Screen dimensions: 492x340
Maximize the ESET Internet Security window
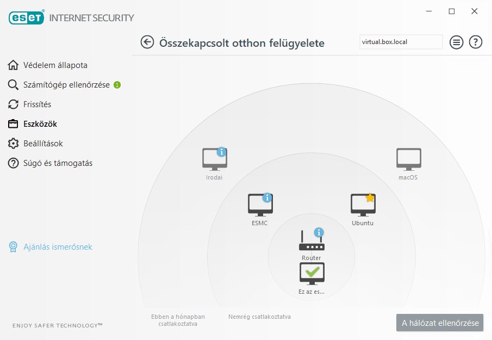[452, 11]
